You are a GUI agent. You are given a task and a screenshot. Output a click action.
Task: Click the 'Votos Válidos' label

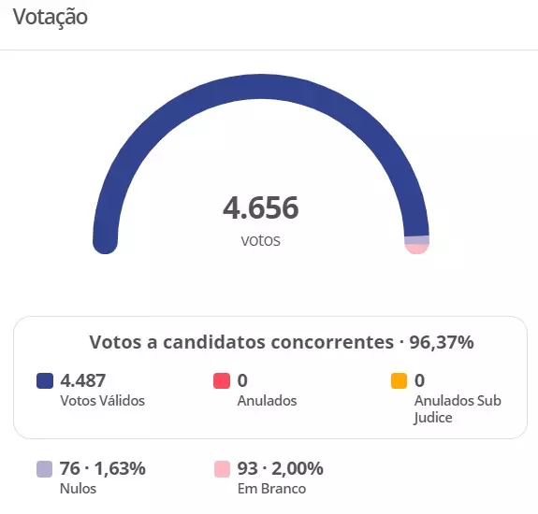click(x=102, y=401)
